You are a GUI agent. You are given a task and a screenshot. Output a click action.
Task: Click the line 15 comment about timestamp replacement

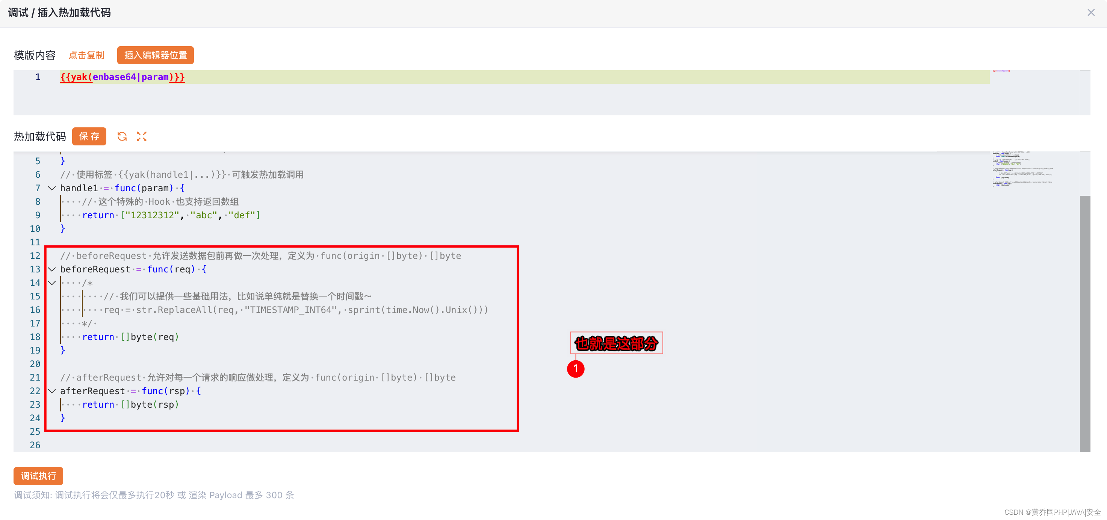[x=237, y=296]
